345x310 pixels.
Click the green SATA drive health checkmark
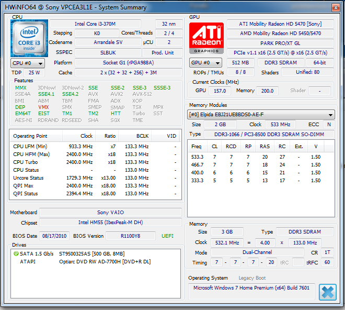(x=16, y=253)
